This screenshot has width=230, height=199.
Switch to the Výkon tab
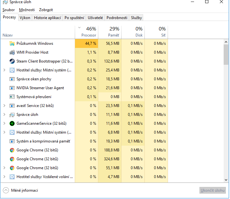[x=25, y=18]
